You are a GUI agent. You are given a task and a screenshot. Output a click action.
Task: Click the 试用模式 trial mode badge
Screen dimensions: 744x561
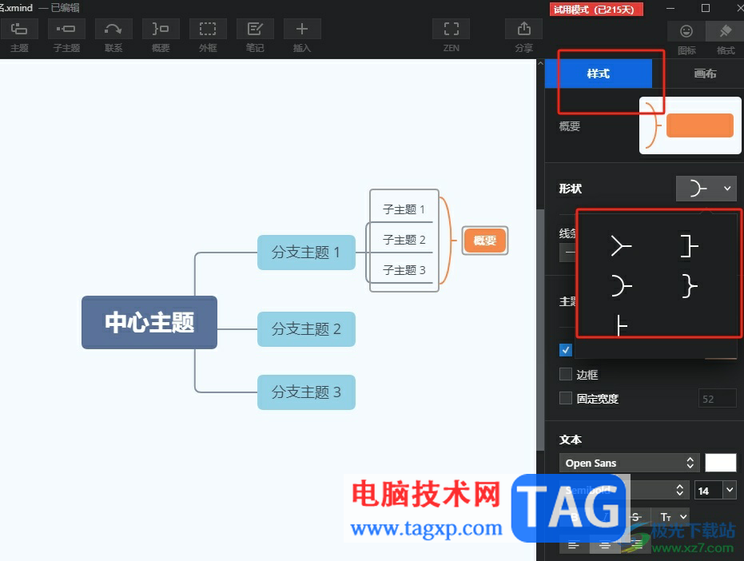coord(596,10)
